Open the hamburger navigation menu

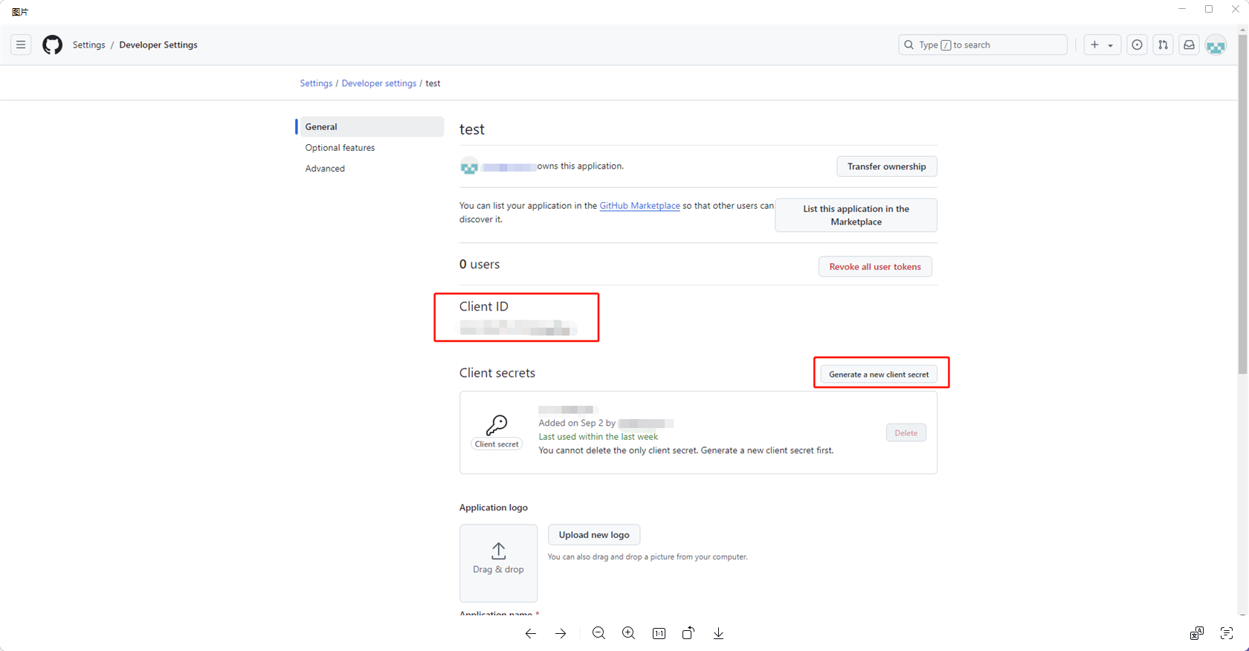tap(21, 45)
